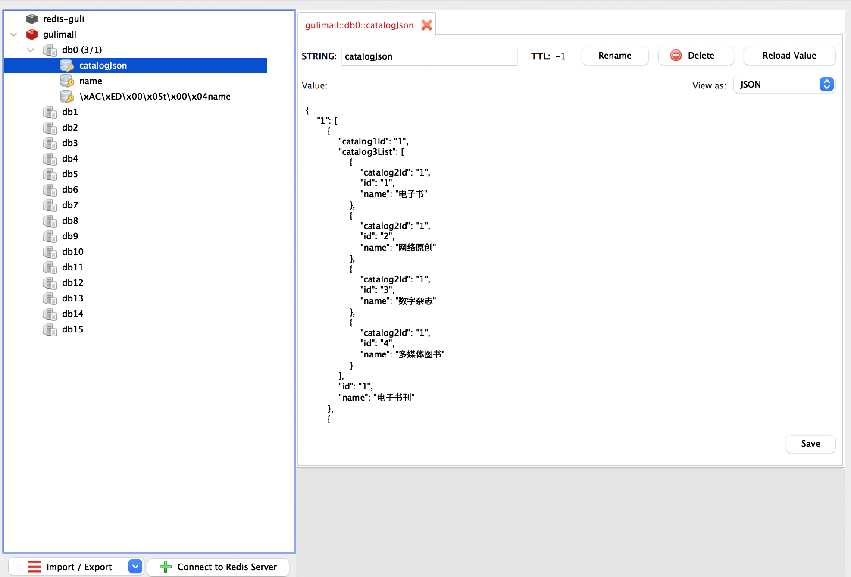Collapse the gulimall connection tree
Screen dimensions: 851x577
click(13, 34)
